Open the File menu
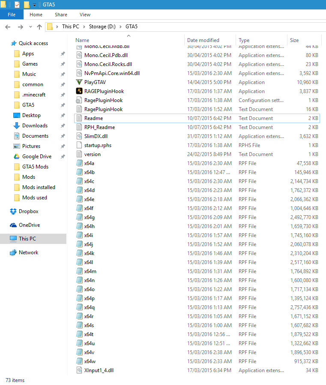 point(12,15)
